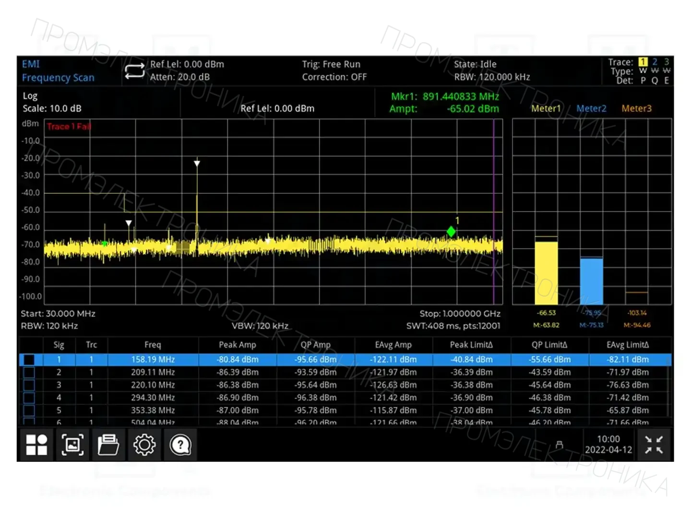Click the Scale: 10.0 dB label

pos(52,108)
